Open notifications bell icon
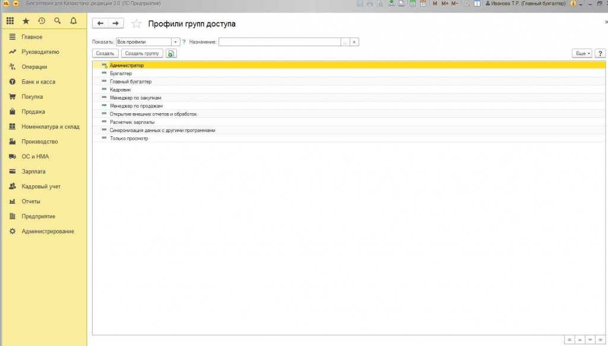608x346 pixels. (x=74, y=21)
